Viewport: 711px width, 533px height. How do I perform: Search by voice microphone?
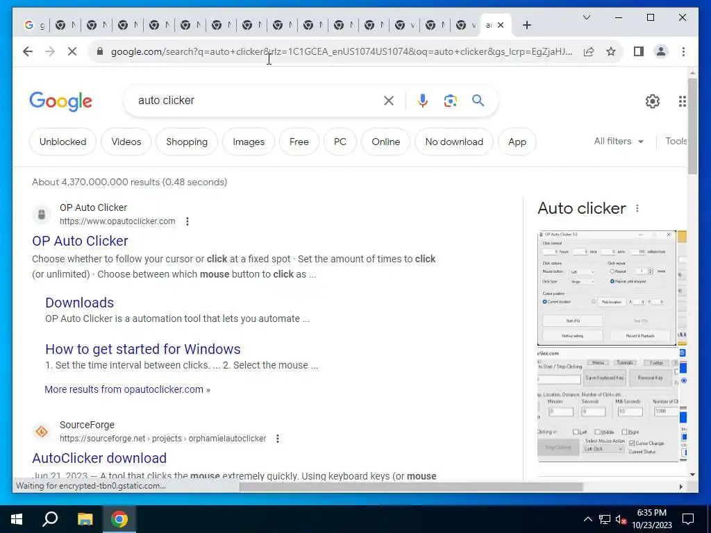click(423, 101)
